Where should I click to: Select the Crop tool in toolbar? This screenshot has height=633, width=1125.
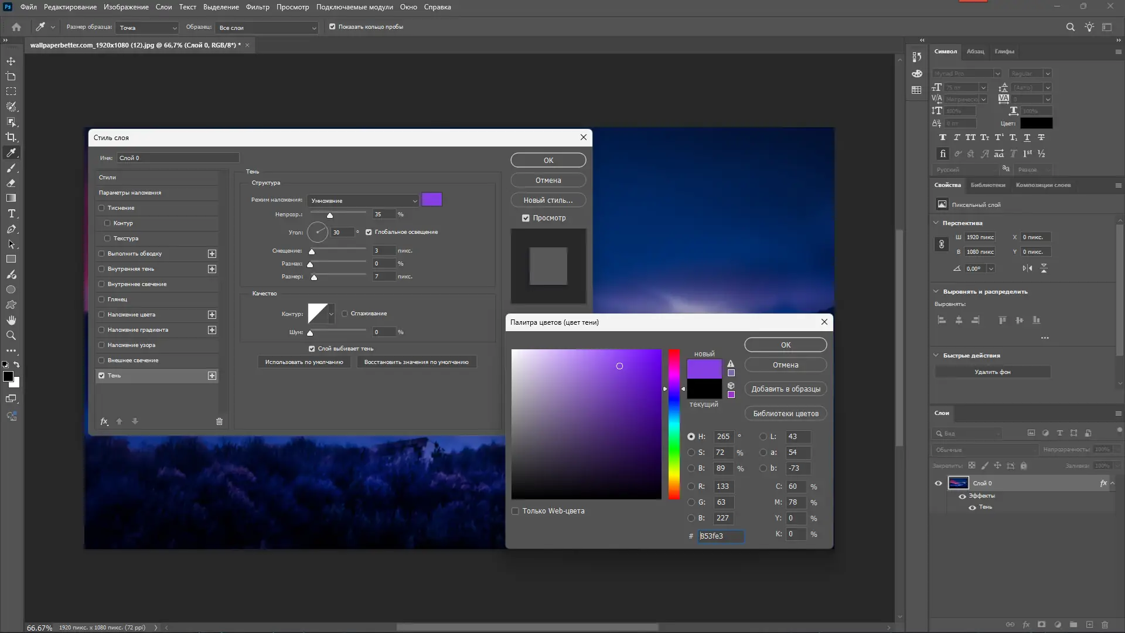point(11,137)
